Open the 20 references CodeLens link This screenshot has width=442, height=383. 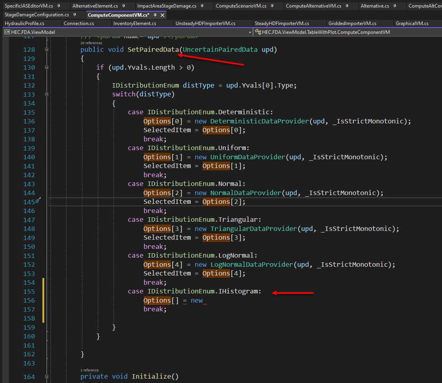[91, 43]
